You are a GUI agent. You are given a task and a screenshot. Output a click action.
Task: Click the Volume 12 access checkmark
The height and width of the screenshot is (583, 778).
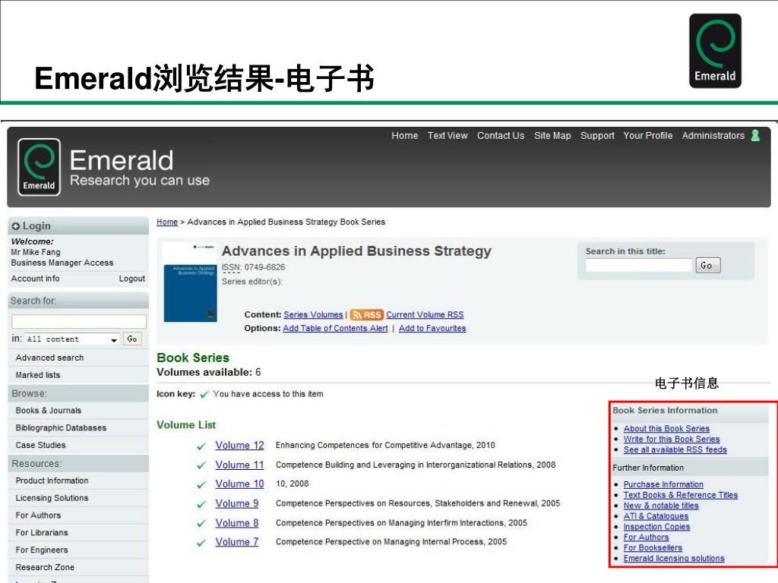[201, 446]
